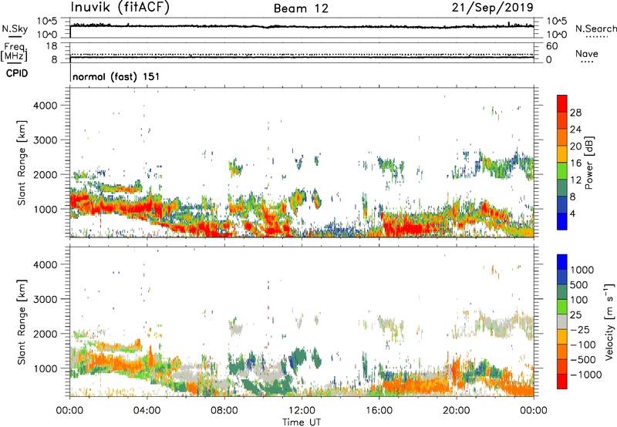Screen dimensions: 617x427
Task: Select the "normal (fast) 151" mode text
Action: point(116,76)
